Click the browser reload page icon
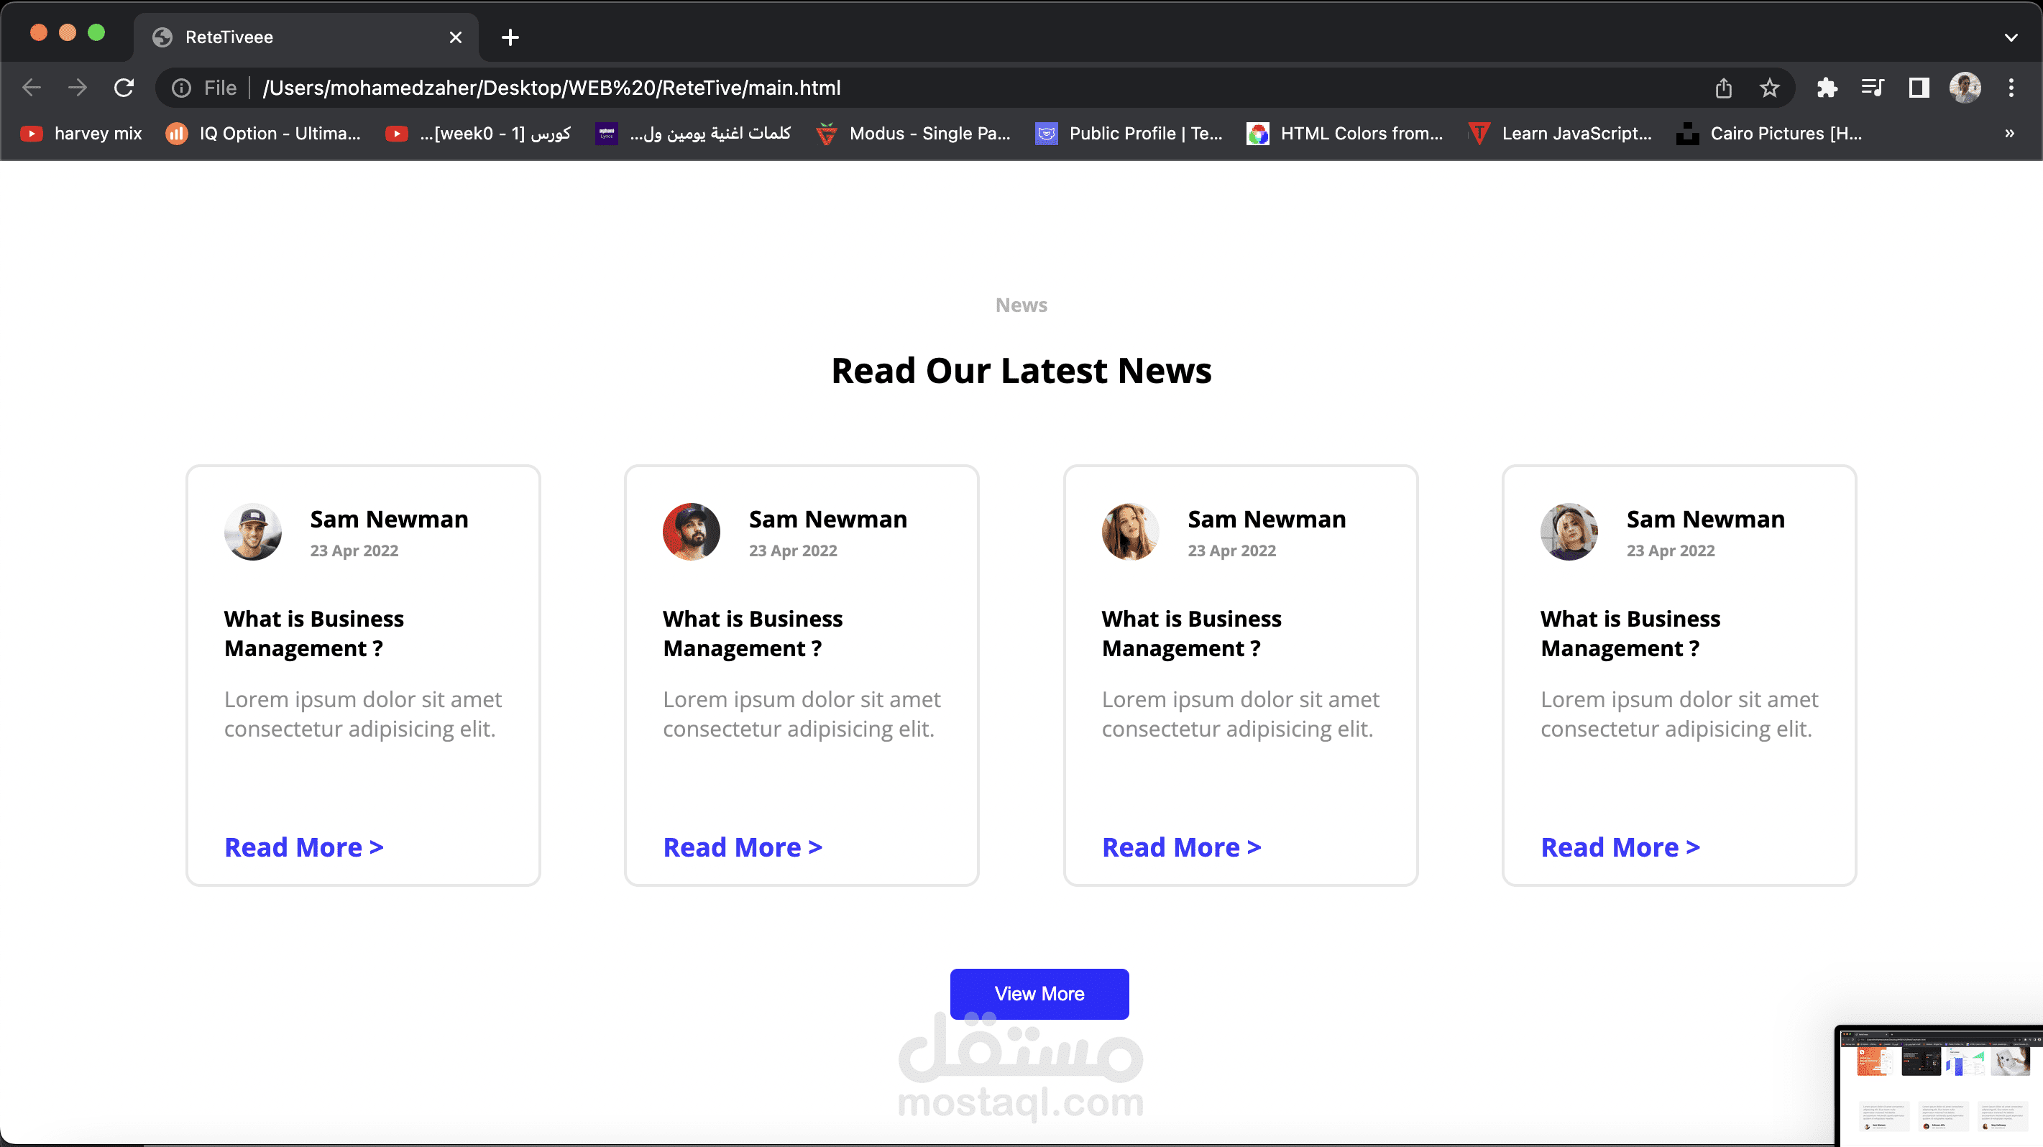The image size is (2043, 1147). (124, 87)
